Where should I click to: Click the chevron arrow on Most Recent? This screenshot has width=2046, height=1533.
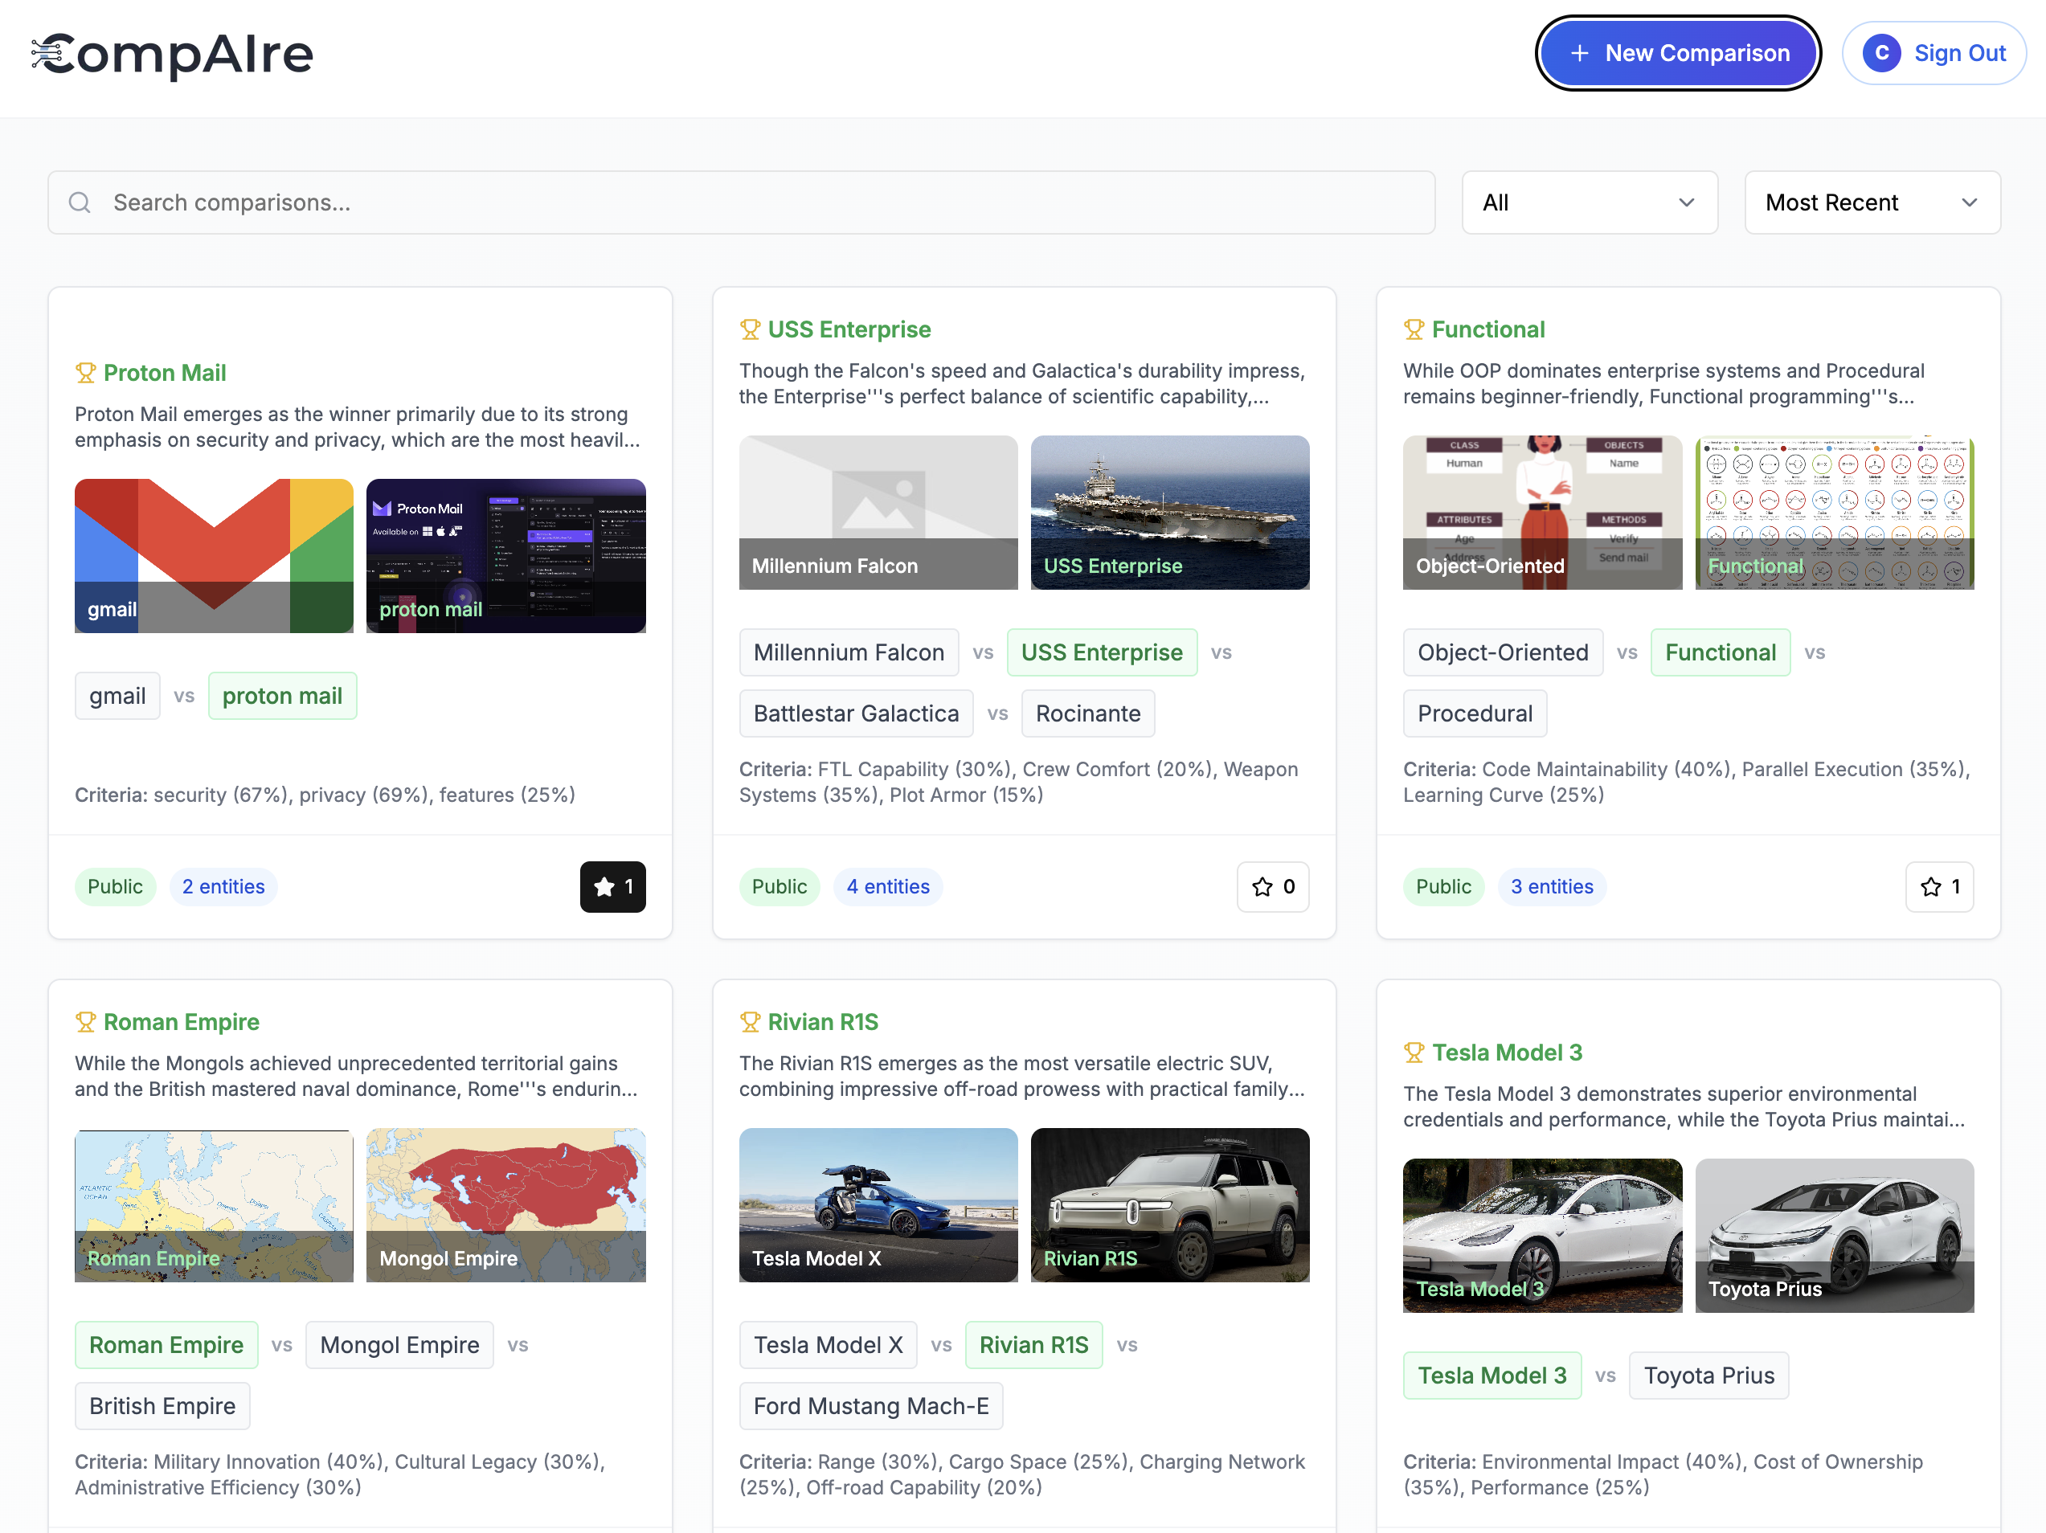coord(1969,202)
